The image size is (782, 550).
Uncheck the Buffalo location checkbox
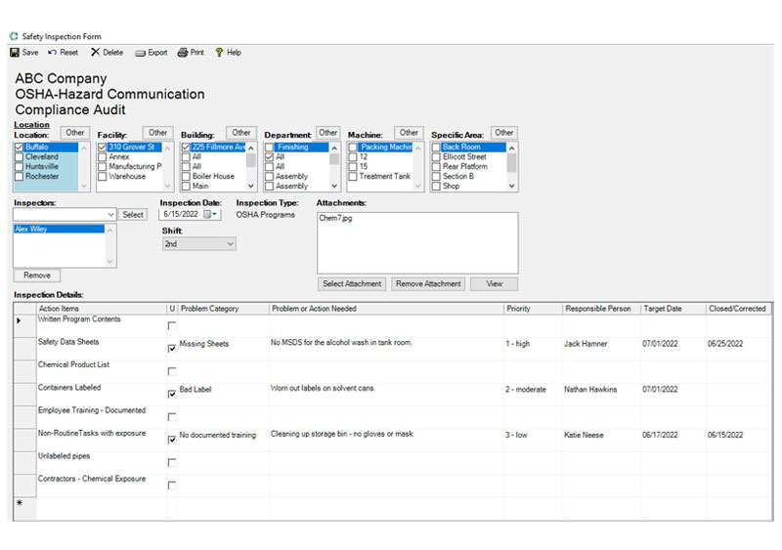tap(19, 148)
